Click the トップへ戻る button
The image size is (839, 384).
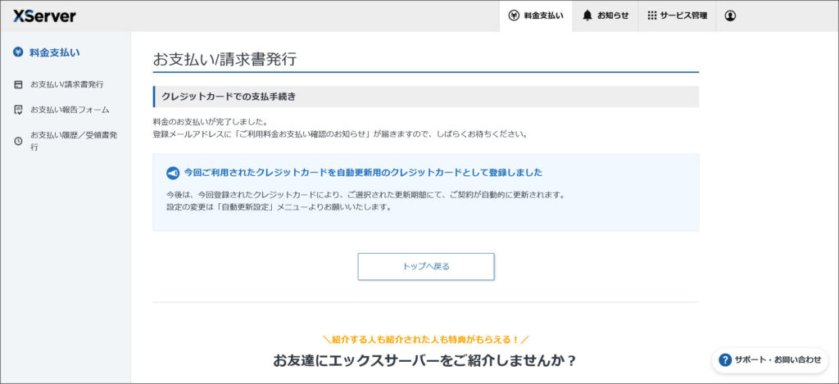[x=426, y=266]
